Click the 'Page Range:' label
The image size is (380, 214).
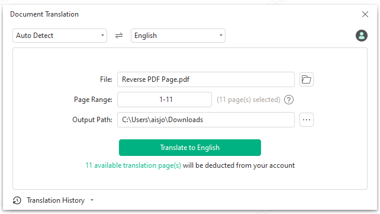93,100
